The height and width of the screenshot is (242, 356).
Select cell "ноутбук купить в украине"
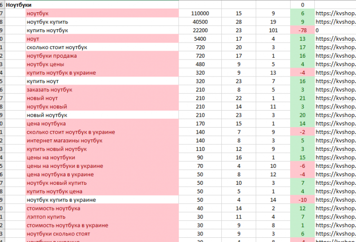[102, 200]
